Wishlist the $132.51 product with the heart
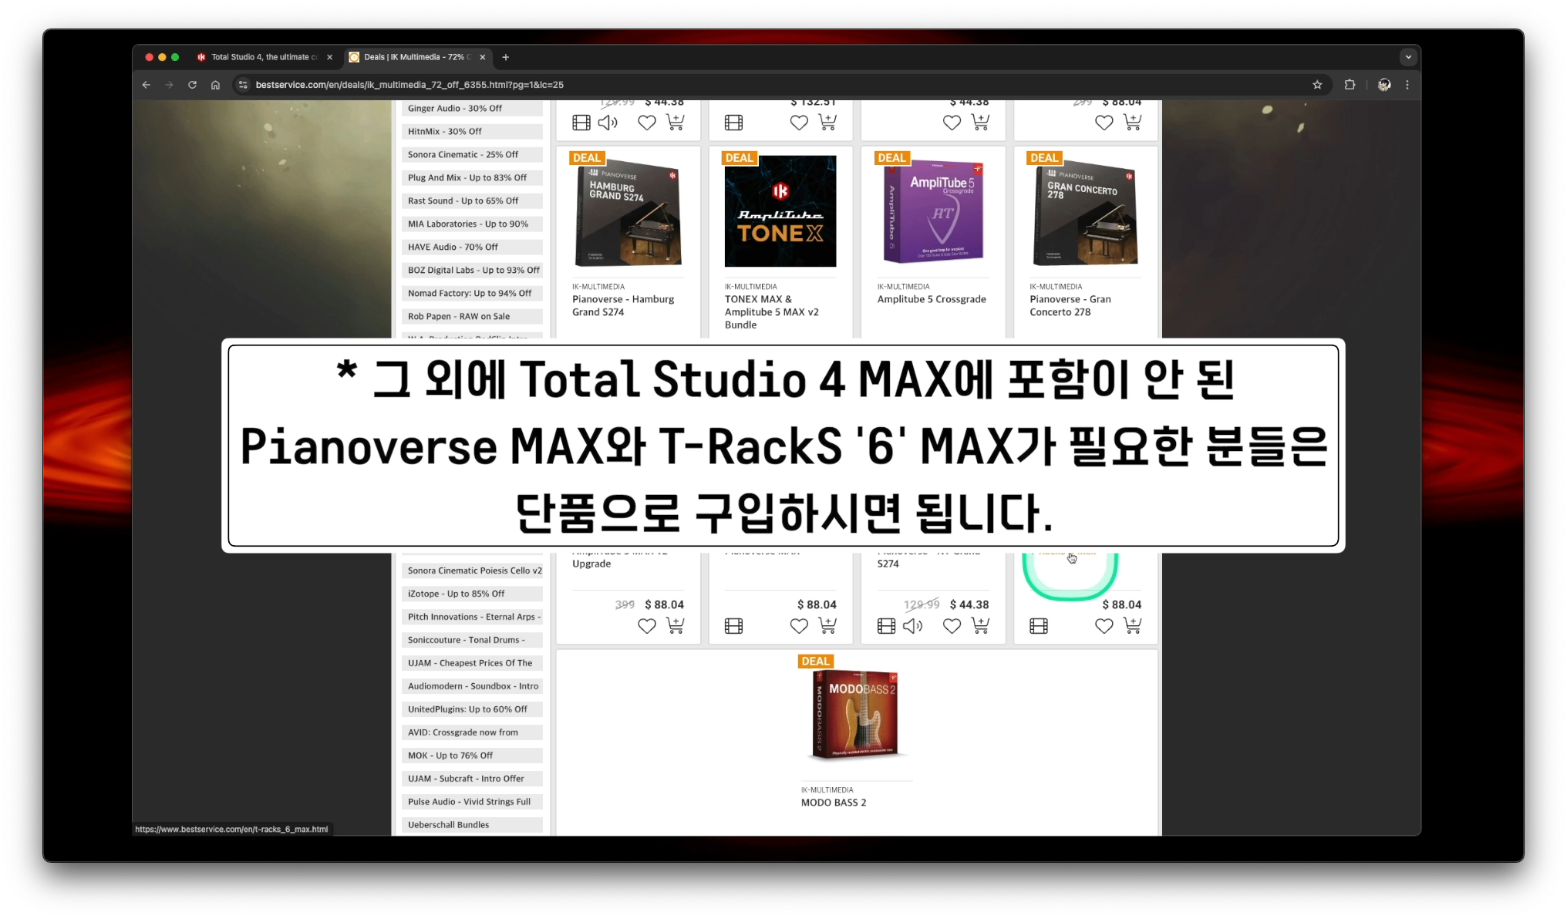The width and height of the screenshot is (1567, 919). click(x=799, y=122)
